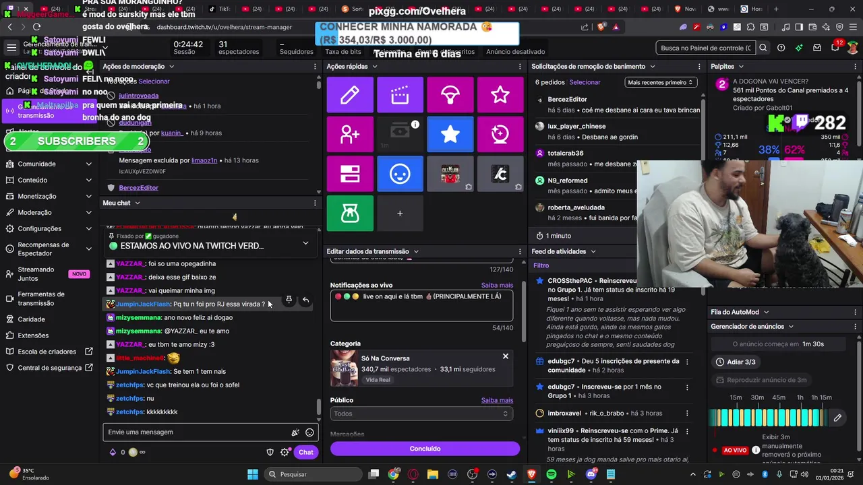Reply to JumpinJackFlash message with arrow icon
This screenshot has width=863, height=485.
[x=305, y=300]
